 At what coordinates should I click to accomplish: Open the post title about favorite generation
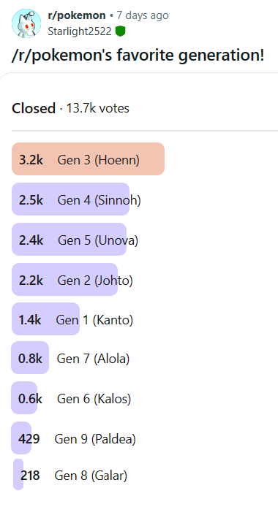[138, 55]
